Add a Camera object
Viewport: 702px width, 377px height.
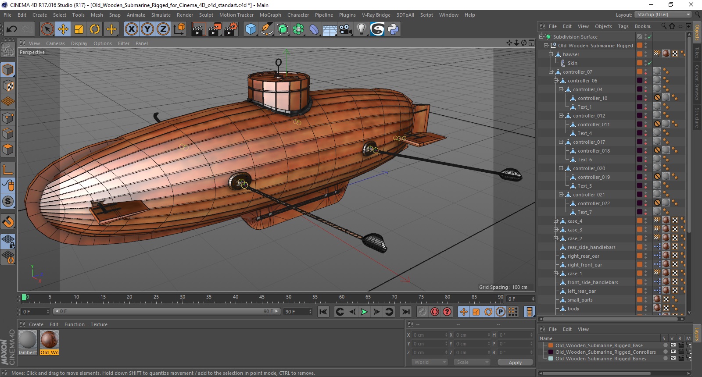346,29
